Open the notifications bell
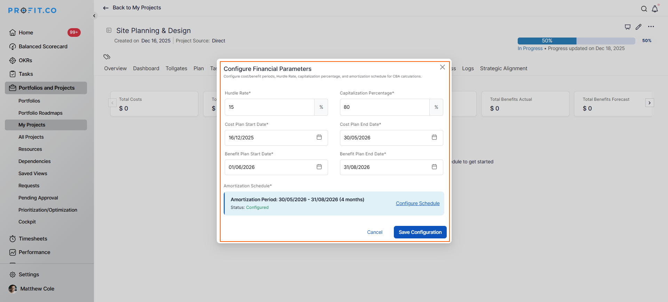Screen dimensions: 668x302 pyautogui.click(x=655, y=9)
